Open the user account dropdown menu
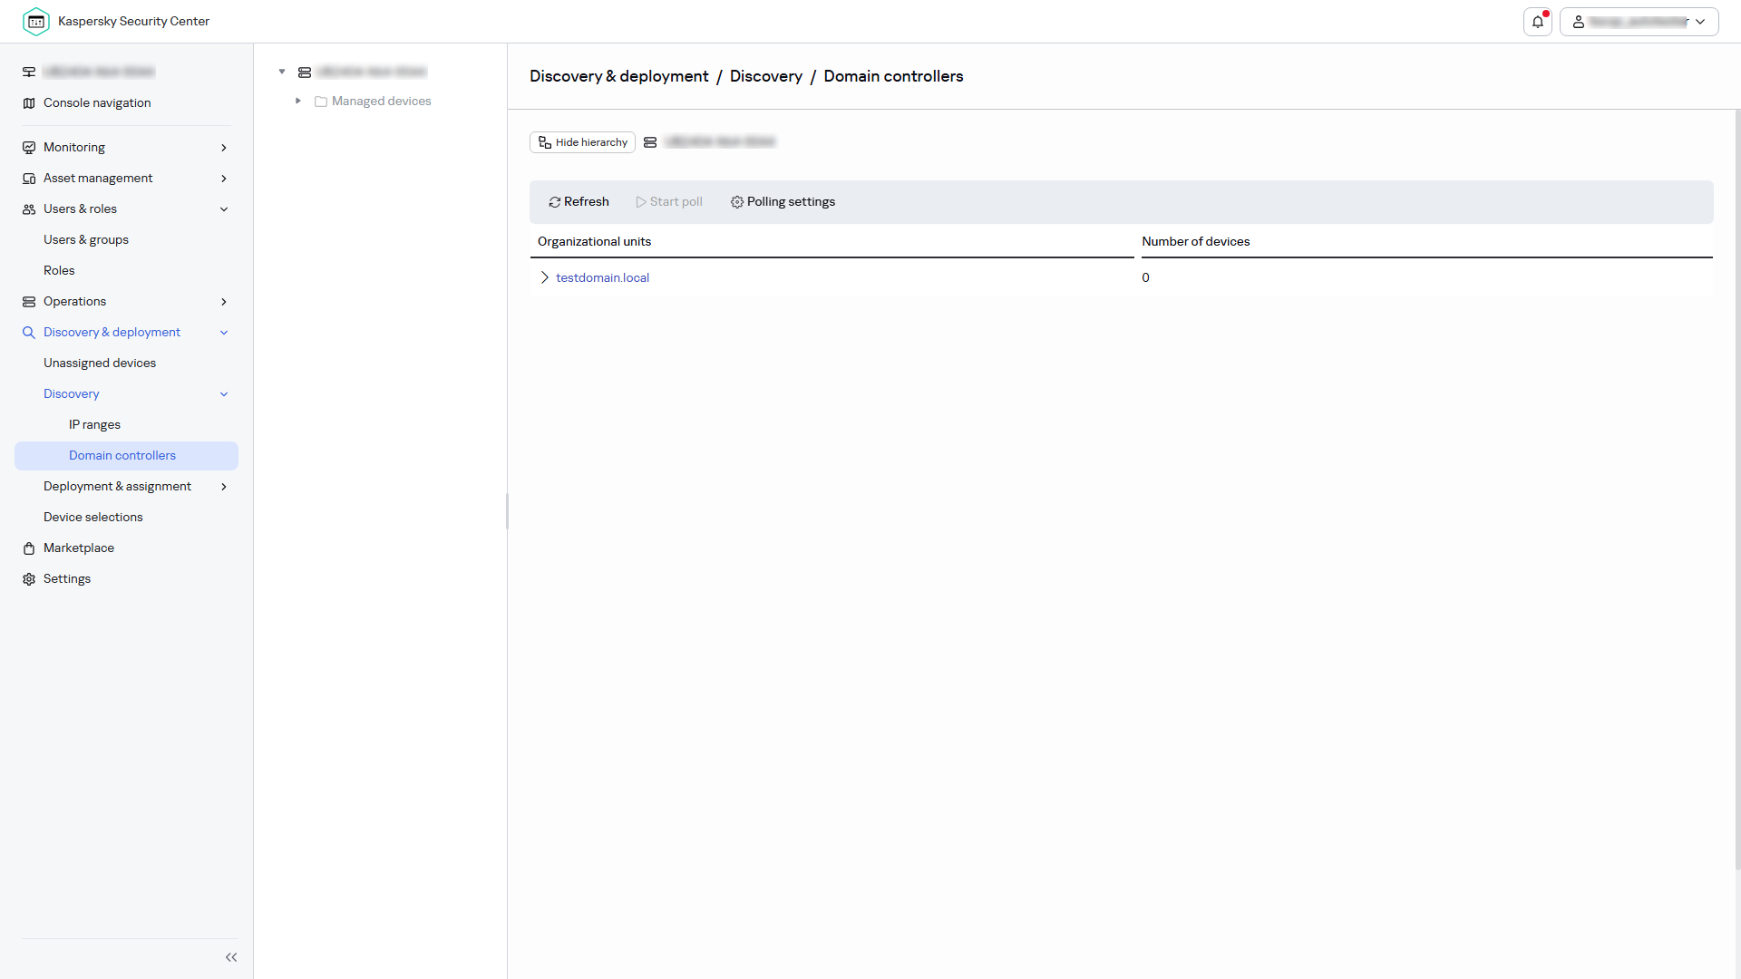This screenshot has height=979, width=1741. (1702, 21)
